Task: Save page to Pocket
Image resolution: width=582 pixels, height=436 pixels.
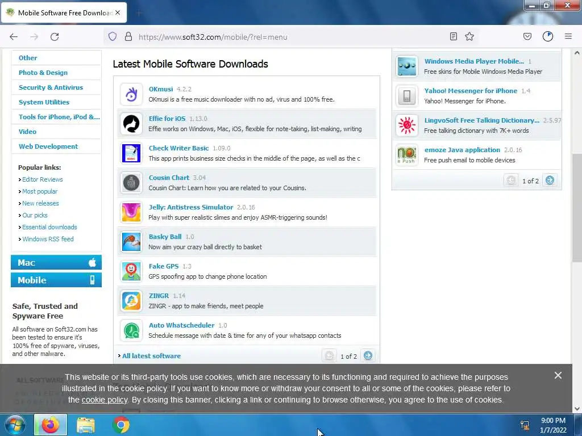Action: [527, 36]
